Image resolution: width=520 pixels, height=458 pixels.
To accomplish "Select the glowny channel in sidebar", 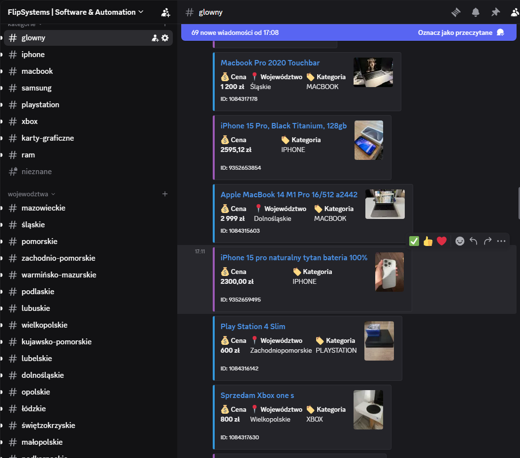I will tap(88, 38).
